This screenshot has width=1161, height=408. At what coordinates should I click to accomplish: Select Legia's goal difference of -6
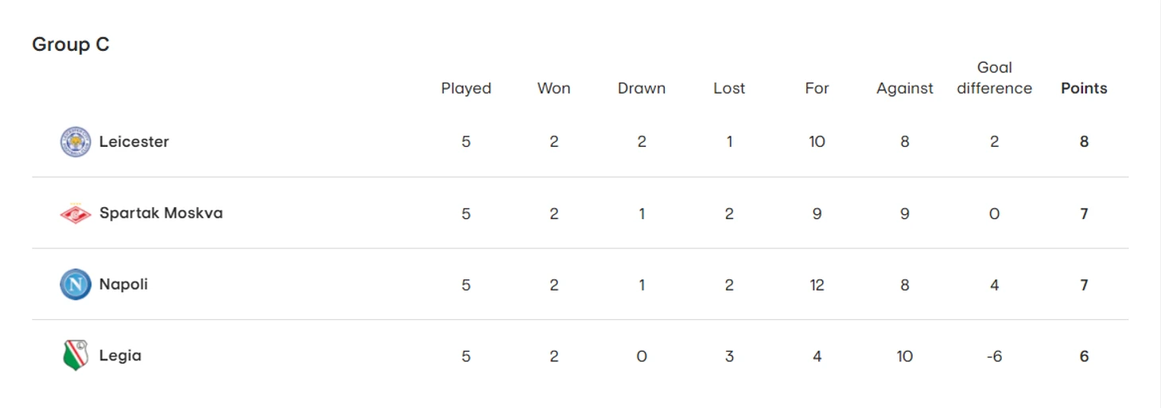tap(994, 356)
